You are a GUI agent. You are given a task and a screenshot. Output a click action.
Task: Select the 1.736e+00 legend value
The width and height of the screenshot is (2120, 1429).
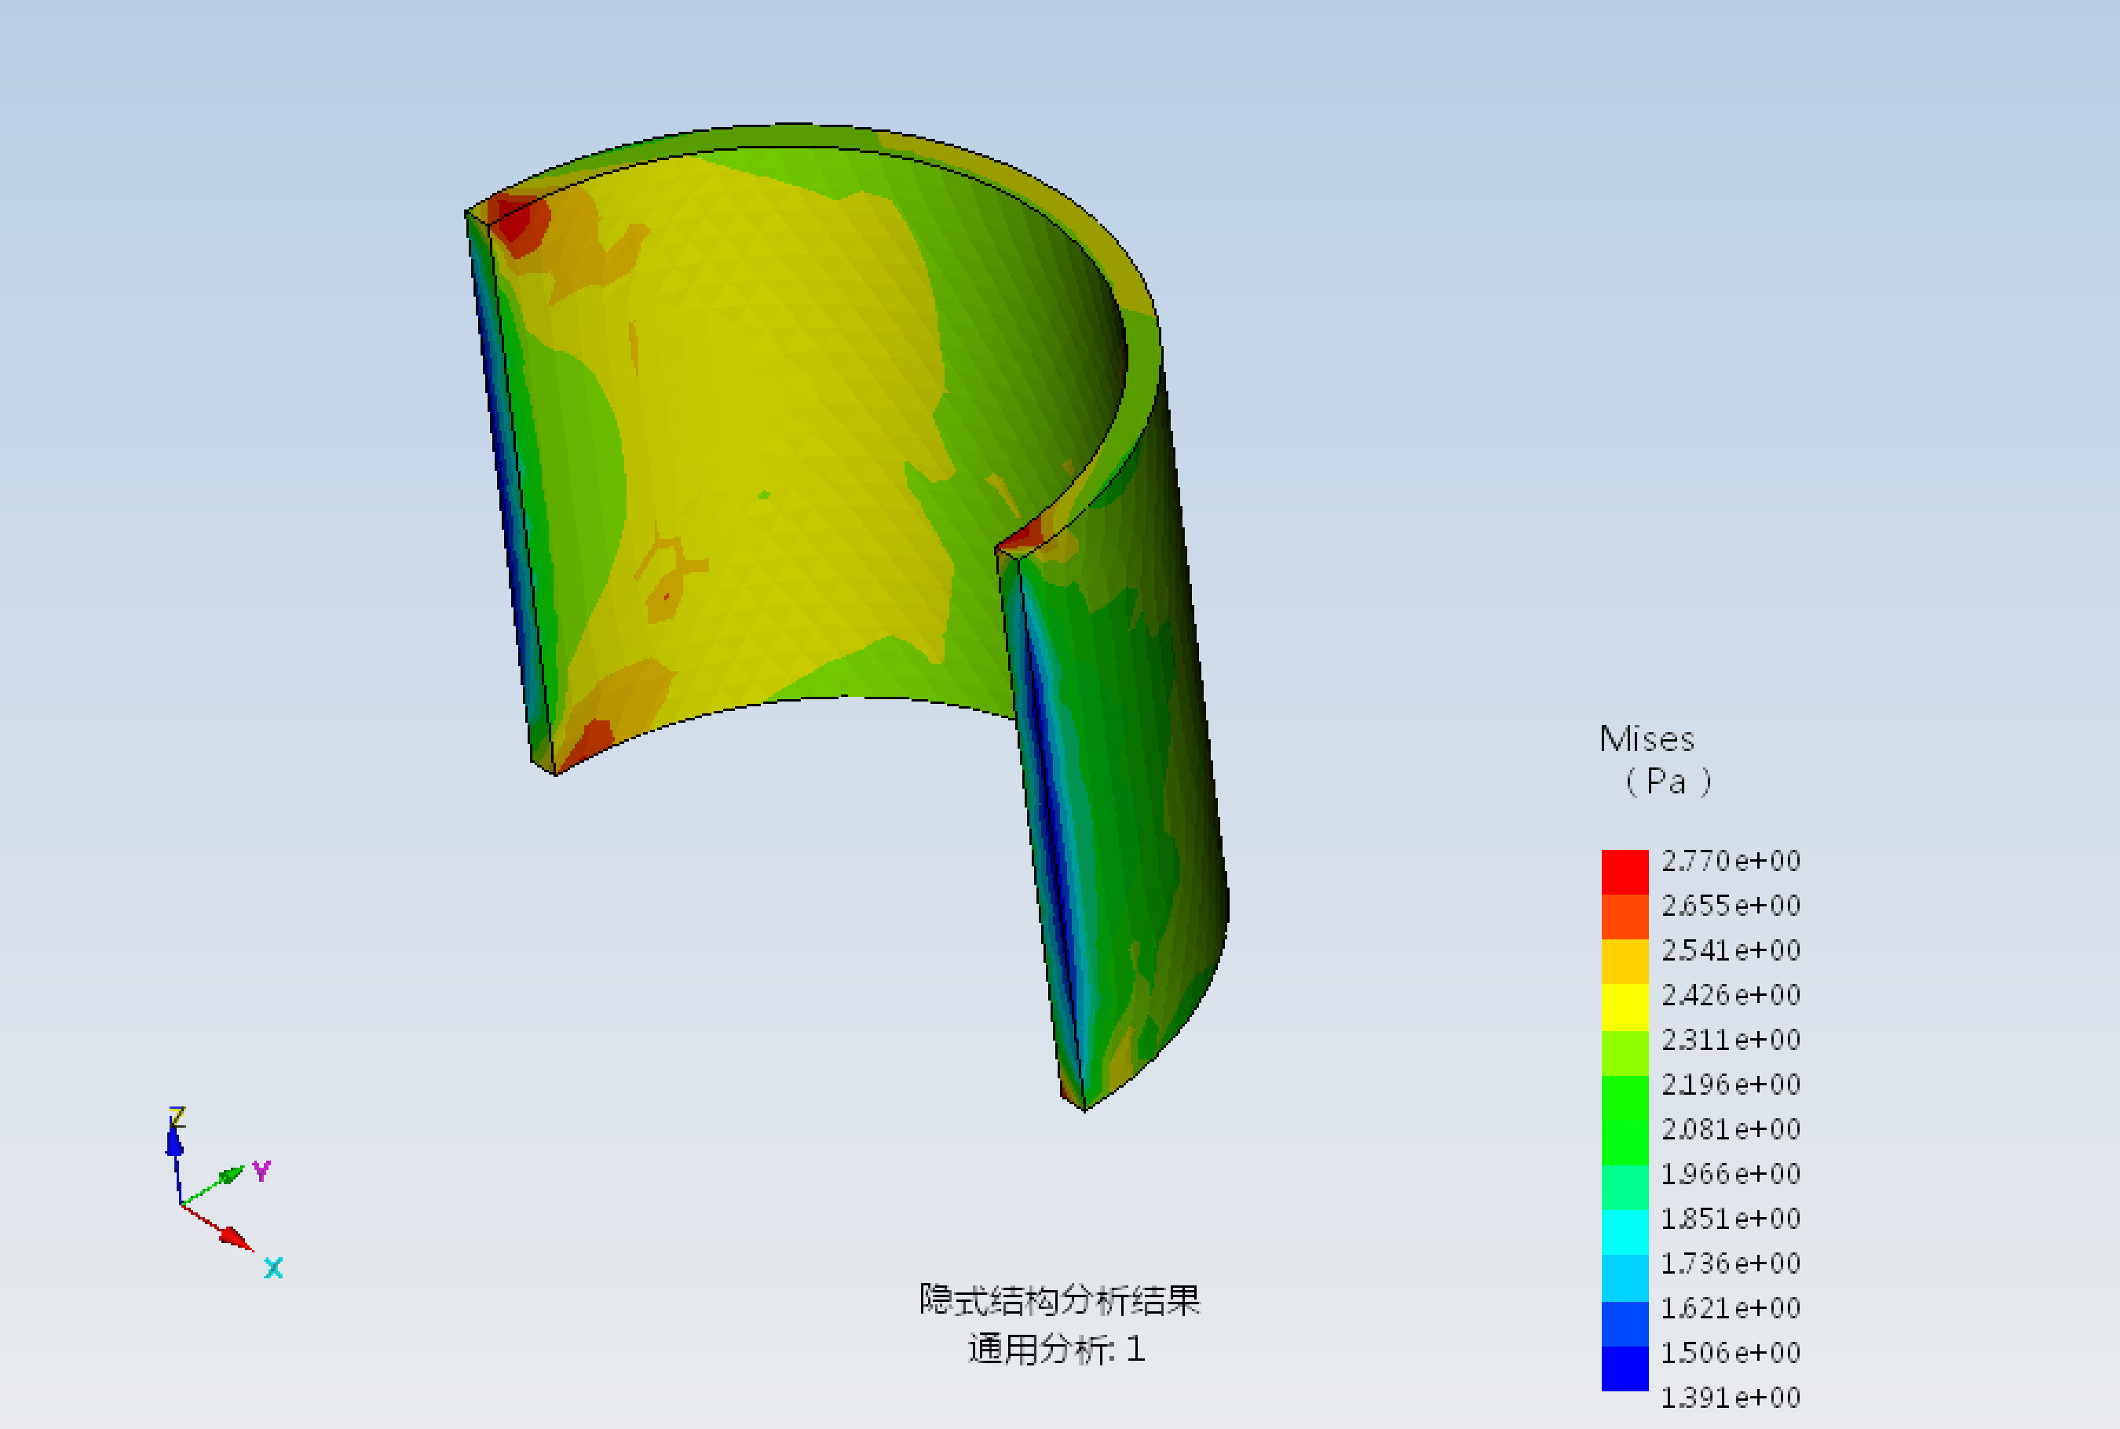click(1731, 1263)
